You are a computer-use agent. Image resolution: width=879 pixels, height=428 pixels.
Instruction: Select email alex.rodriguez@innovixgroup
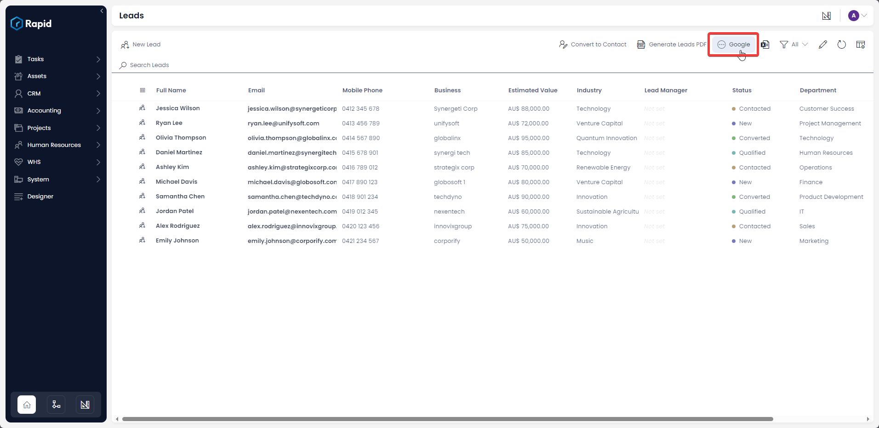pos(292,226)
